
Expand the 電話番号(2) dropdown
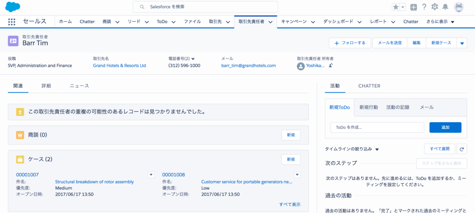[x=193, y=59]
